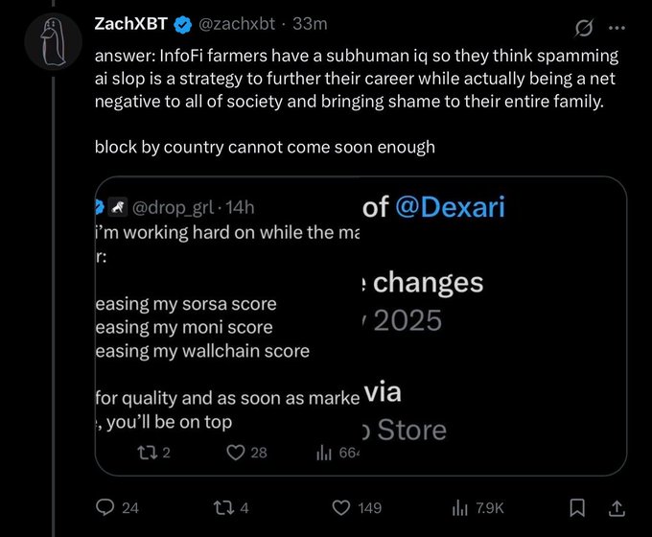Bookmark this tweet
The width and height of the screenshot is (652, 537).
576,507
